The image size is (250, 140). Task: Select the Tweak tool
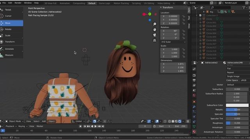(x=11, y=10)
